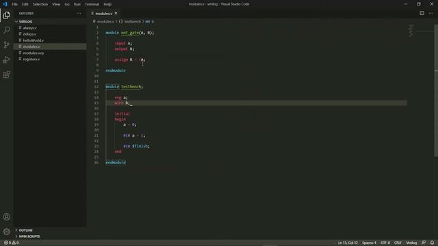Close the modules.v editor tab

[116, 14]
